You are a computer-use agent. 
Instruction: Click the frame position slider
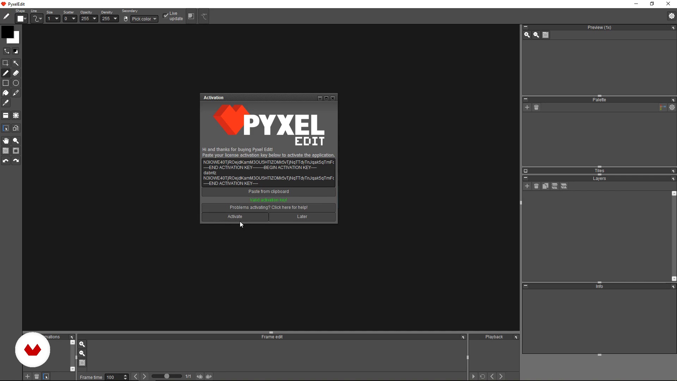point(167,376)
